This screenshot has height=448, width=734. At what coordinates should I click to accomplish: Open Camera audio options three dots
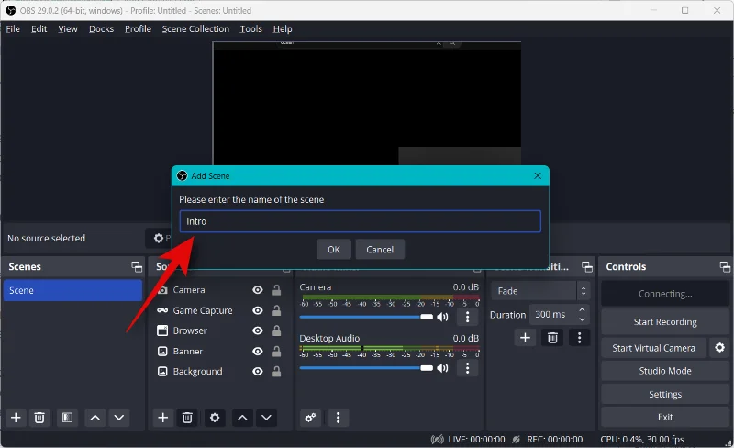point(467,318)
